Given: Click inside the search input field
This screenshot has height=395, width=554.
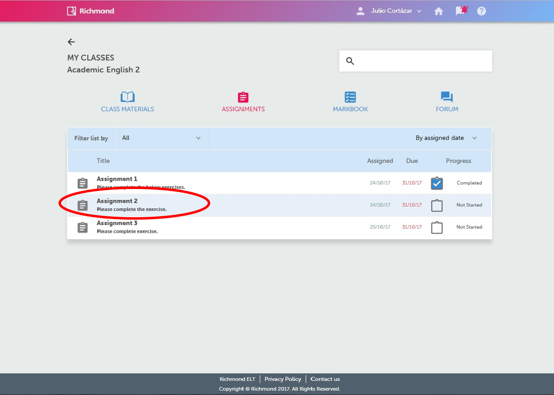Looking at the screenshot, I should (422, 61).
